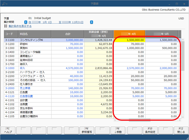
Task: Click the horizontal scrollbar thumb
Action: pyautogui.click(x=140, y=120)
